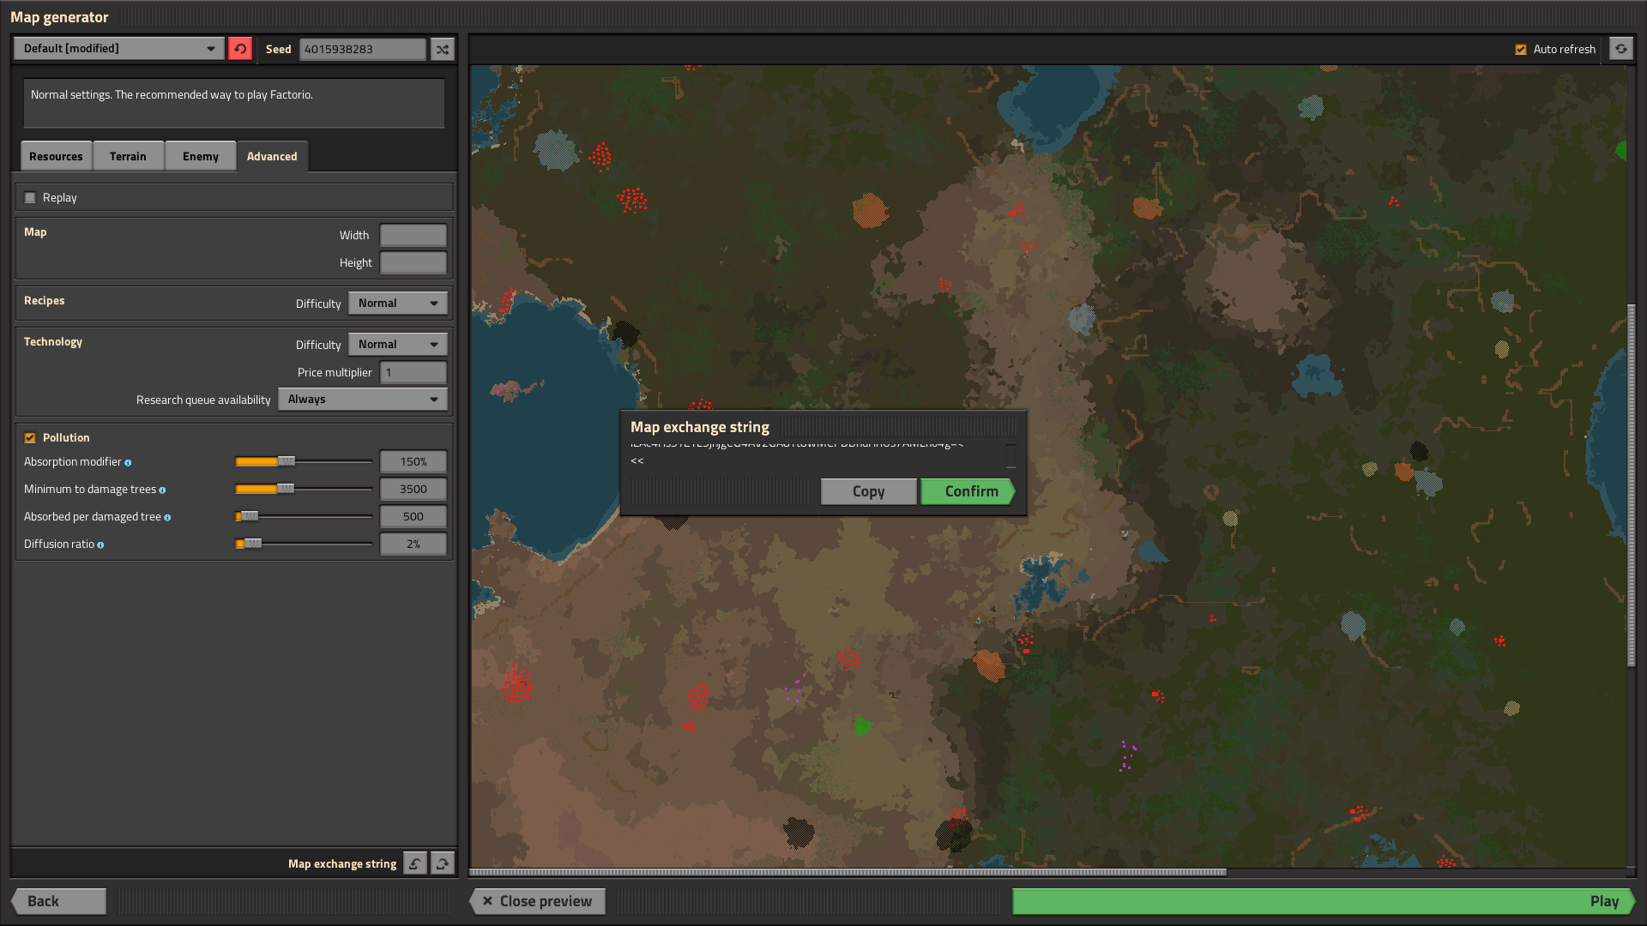The width and height of the screenshot is (1647, 926).
Task: Switch to the Enemy tab
Action: pyautogui.click(x=201, y=156)
